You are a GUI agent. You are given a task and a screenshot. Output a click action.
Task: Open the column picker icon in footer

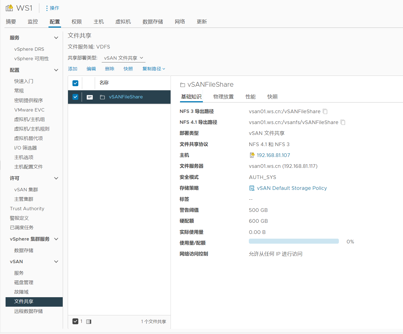(89, 321)
